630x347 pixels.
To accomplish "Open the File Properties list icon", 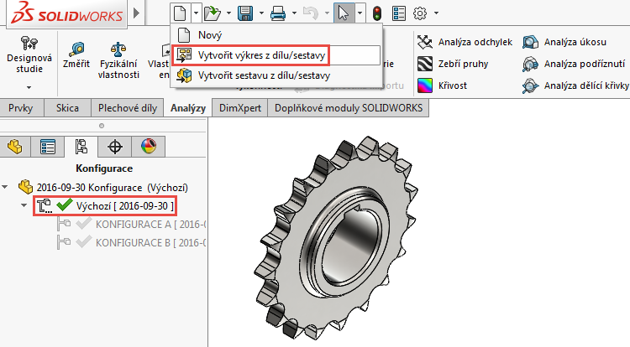I will tap(398, 13).
